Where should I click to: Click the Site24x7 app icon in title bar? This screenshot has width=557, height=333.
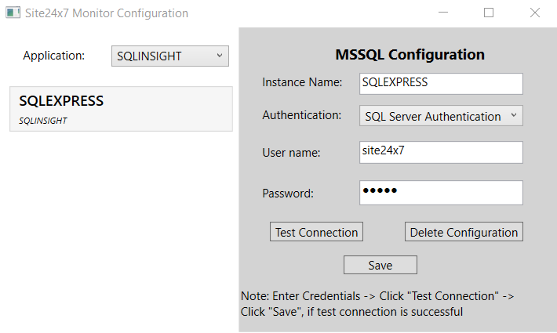point(13,13)
